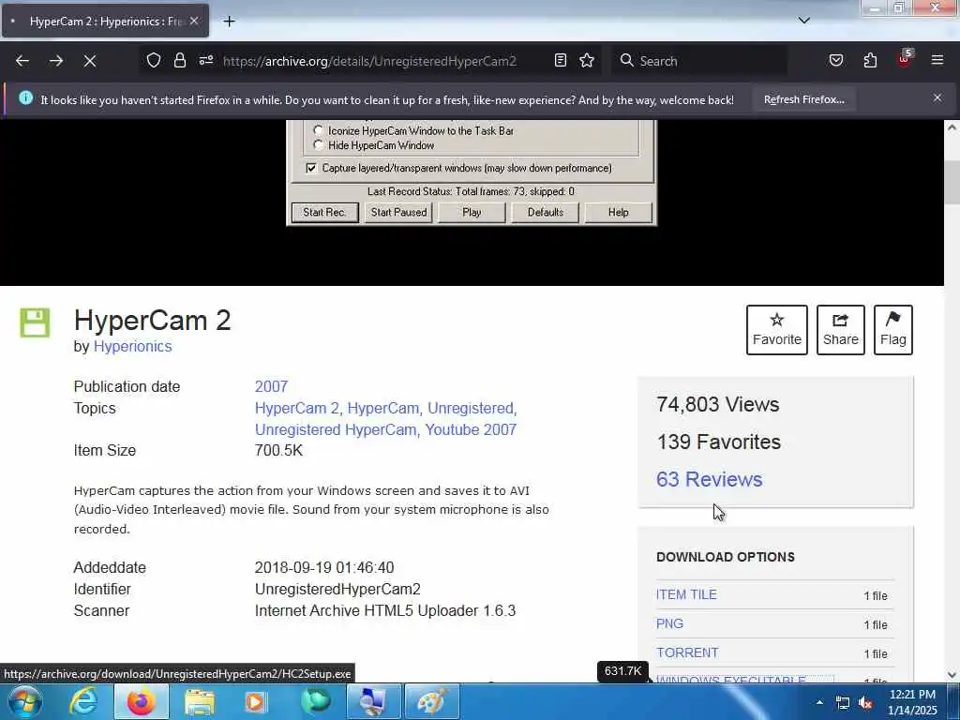
Task: Open the 63 Reviews link
Action: coord(709,479)
